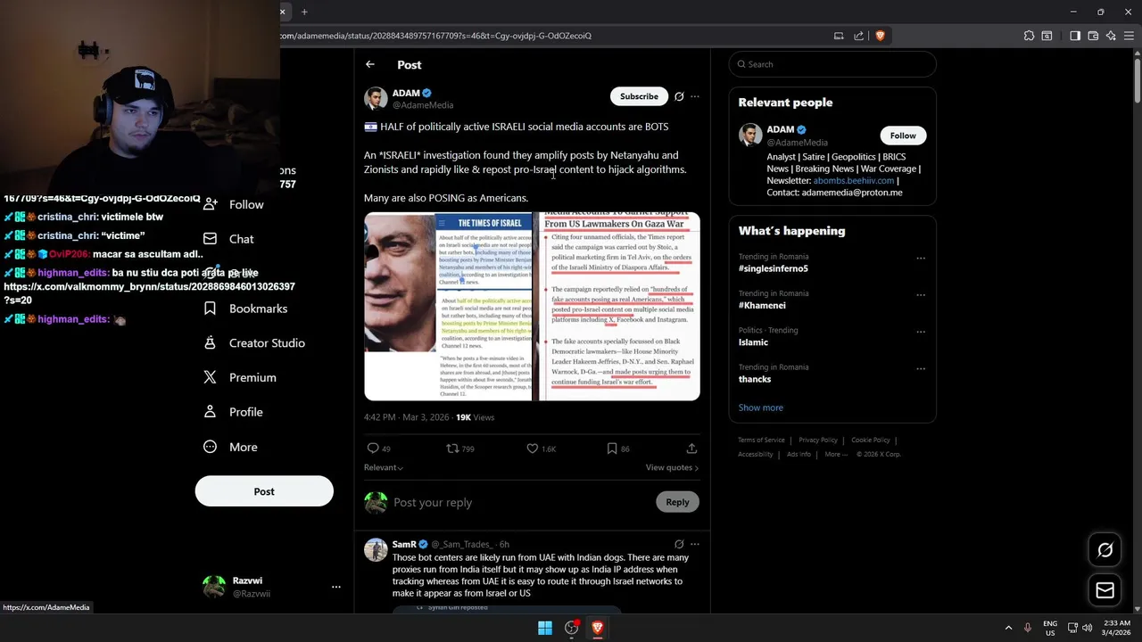Open Privacy Policy footer link
Screen dimensions: 1142x642
point(818,440)
